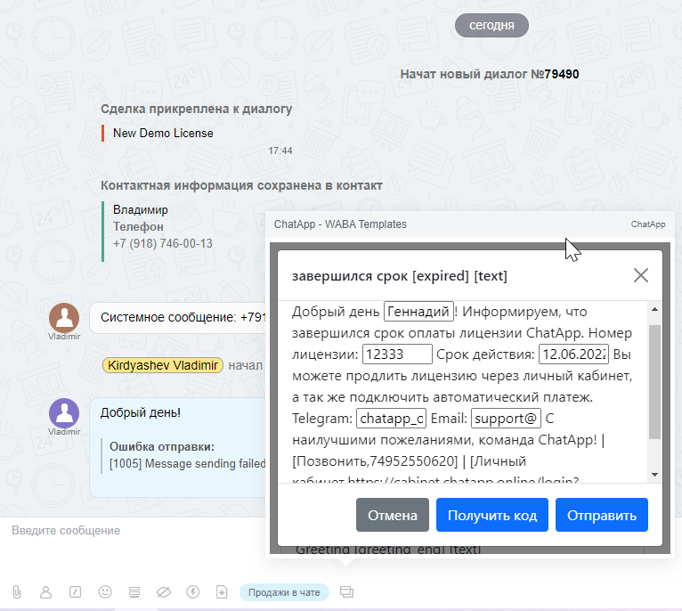The image size is (682, 611).
Task: Click the ChatApp link in widget header
Action: [x=647, y=224]
